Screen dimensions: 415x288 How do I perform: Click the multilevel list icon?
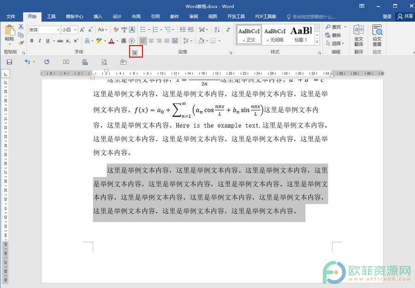point(168,29)
